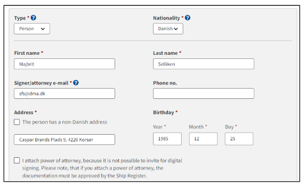Tick the attach power of attorney checkbox

[x=17, y=160]
